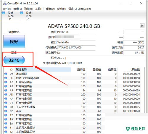Click raw value 000000000005
Image resolution: width=148 pixels, height=134 pixels.
click(131, 107)
